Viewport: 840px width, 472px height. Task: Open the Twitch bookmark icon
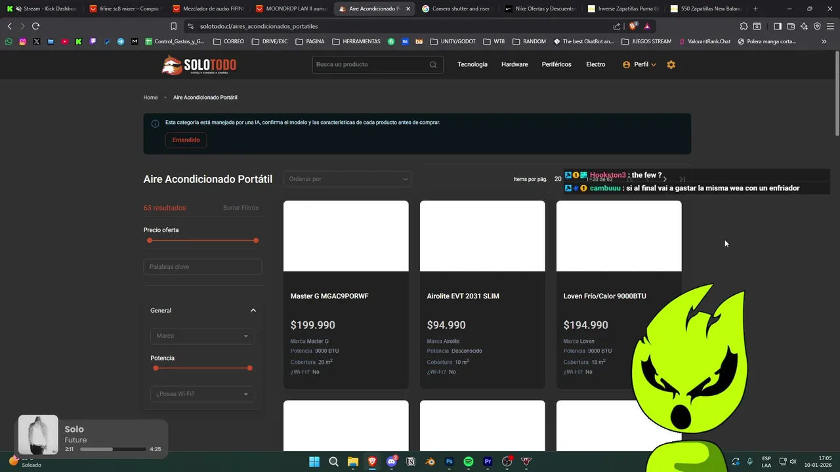[x=93, y=41]
